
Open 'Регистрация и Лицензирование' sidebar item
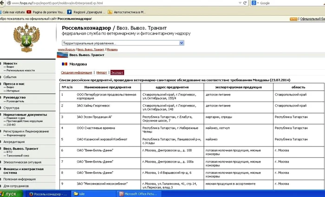(x=26, y=131)
